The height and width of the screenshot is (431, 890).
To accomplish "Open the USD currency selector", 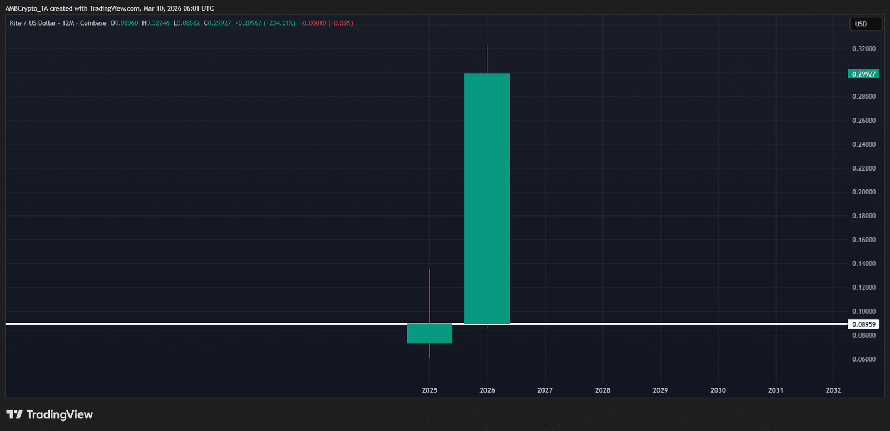I will [865, 24].
